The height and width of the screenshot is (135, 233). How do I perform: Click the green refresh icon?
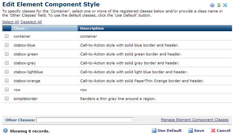click(219, 5)
